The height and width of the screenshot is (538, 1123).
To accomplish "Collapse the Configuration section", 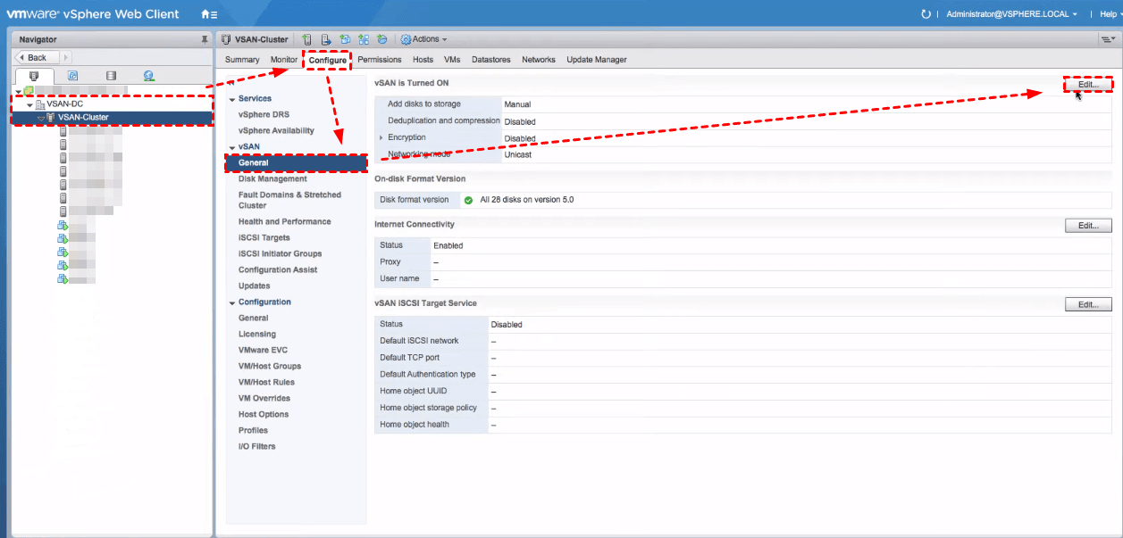I will 232,302.
